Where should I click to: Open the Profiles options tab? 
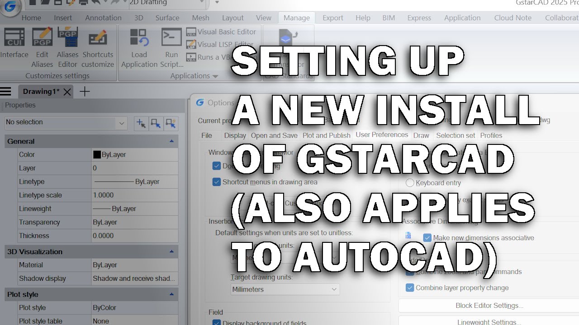(x=491, y=135)
